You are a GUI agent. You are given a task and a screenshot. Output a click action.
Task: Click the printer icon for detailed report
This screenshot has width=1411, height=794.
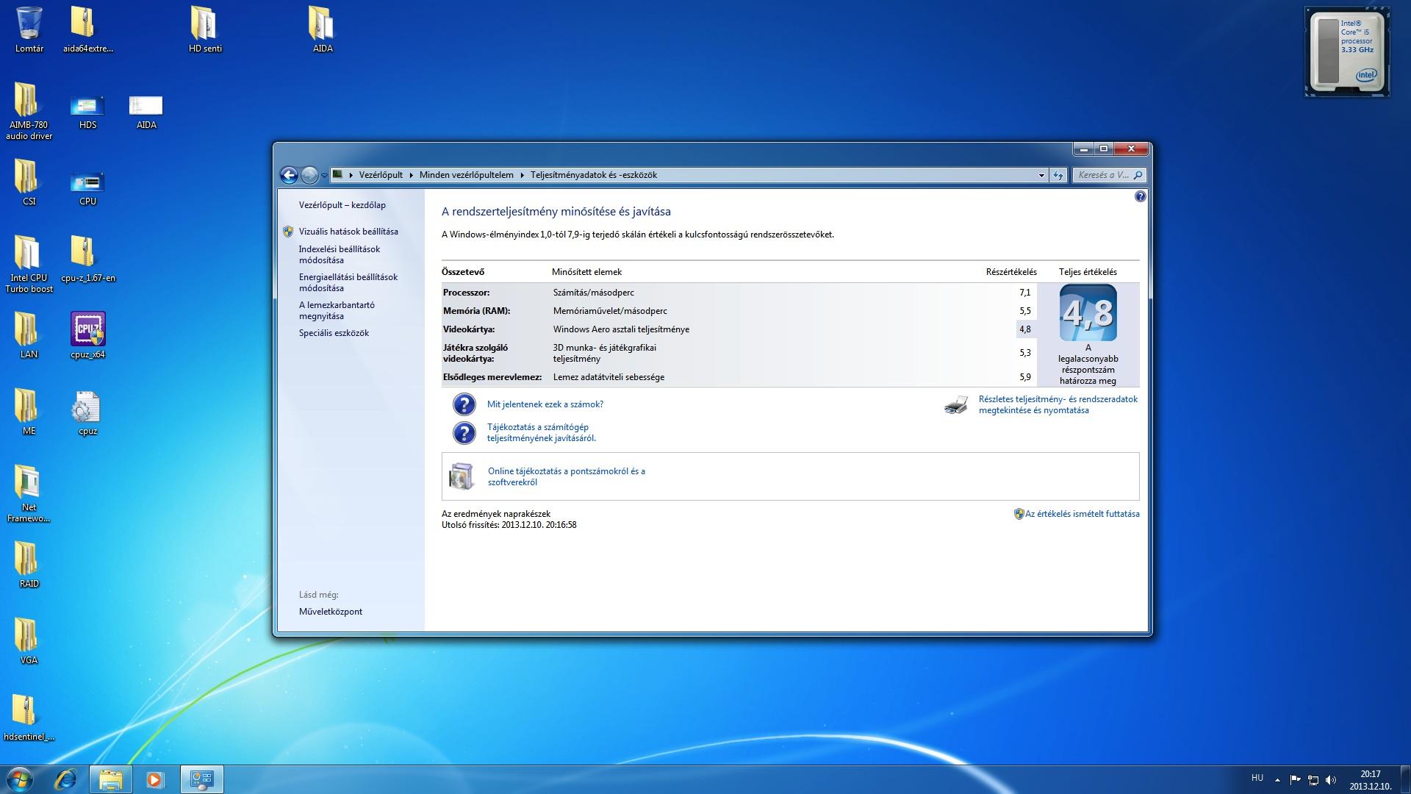pos(955,405)
